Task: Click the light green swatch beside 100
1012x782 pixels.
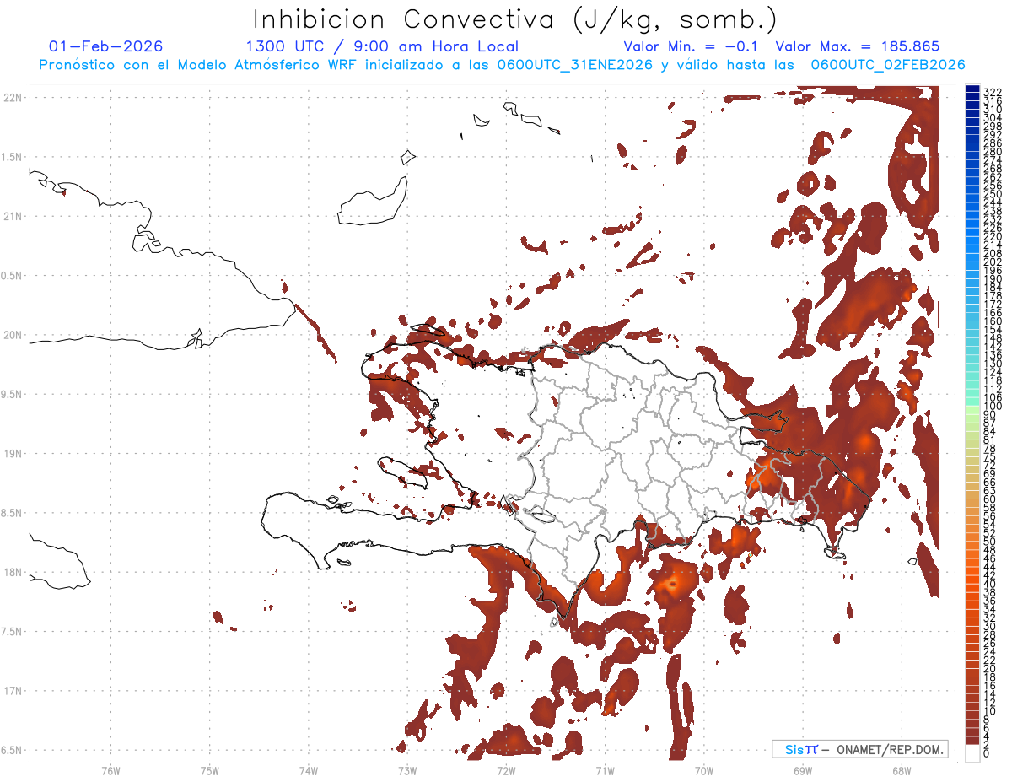Action: click(973, 408)
